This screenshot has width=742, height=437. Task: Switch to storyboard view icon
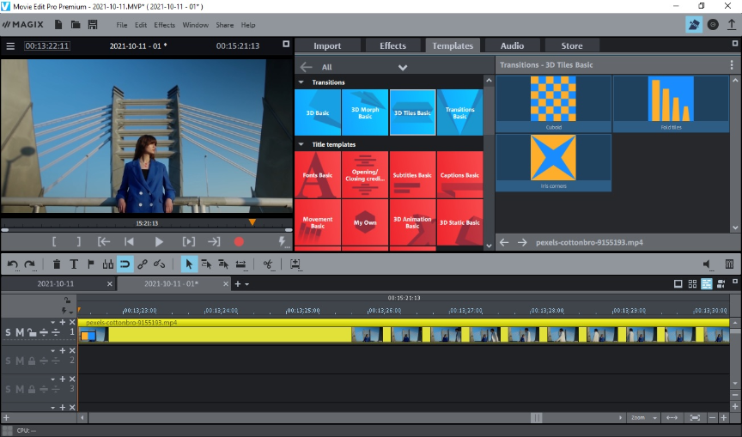tap(678, 284)
